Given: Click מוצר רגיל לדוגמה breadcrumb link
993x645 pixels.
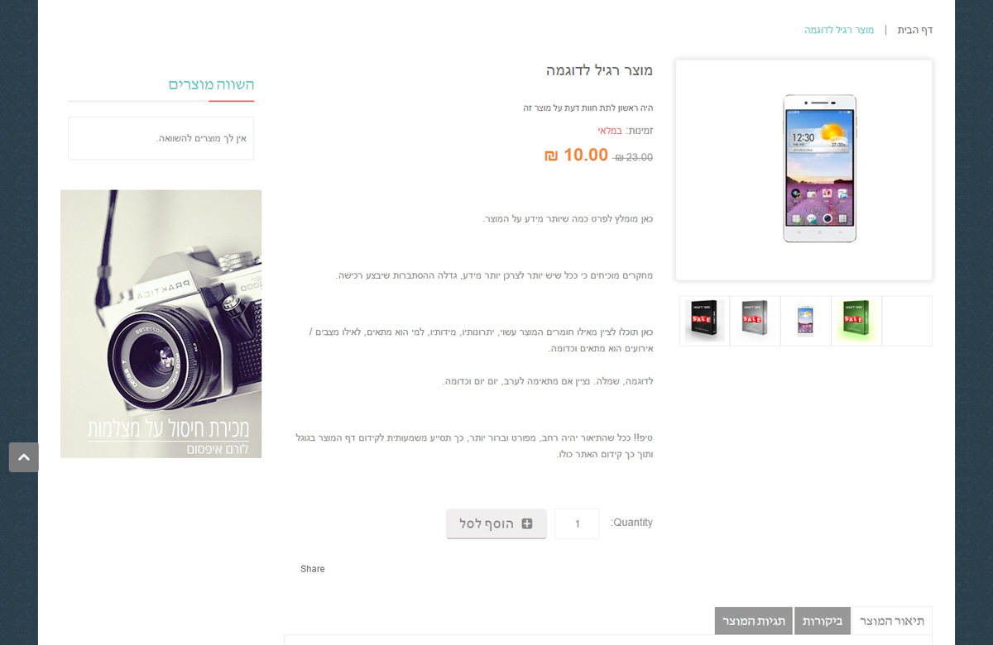Looking at the screenshot, I should 839,30.
